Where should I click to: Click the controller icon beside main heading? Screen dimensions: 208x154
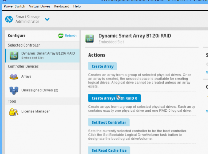pyautogui.click(x=90, y=38)
